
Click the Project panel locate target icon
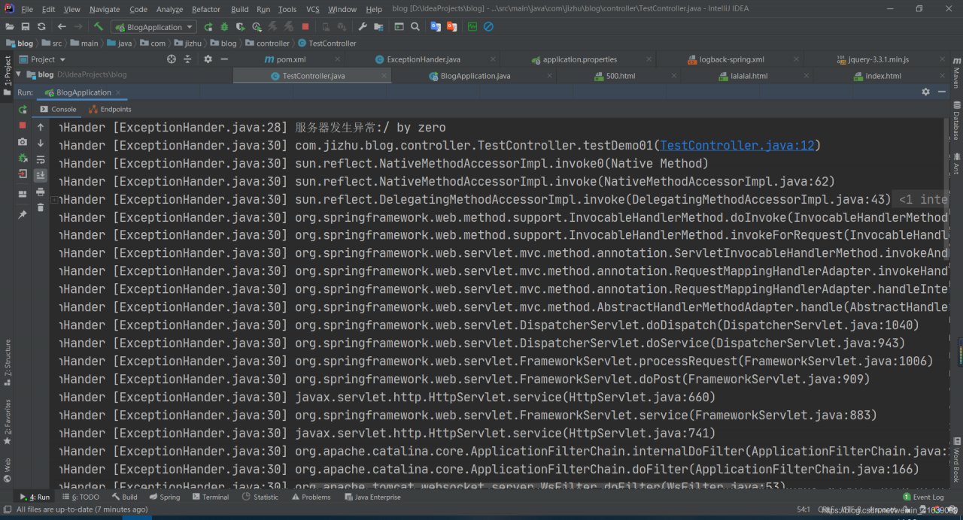[172, 59]
